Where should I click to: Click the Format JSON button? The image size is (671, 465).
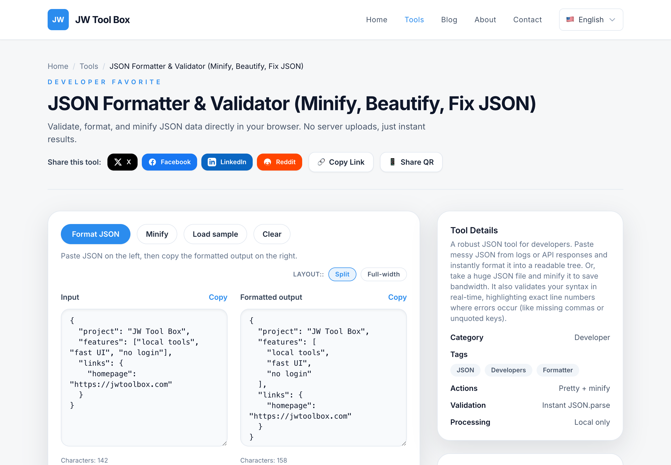click(96, 234)
